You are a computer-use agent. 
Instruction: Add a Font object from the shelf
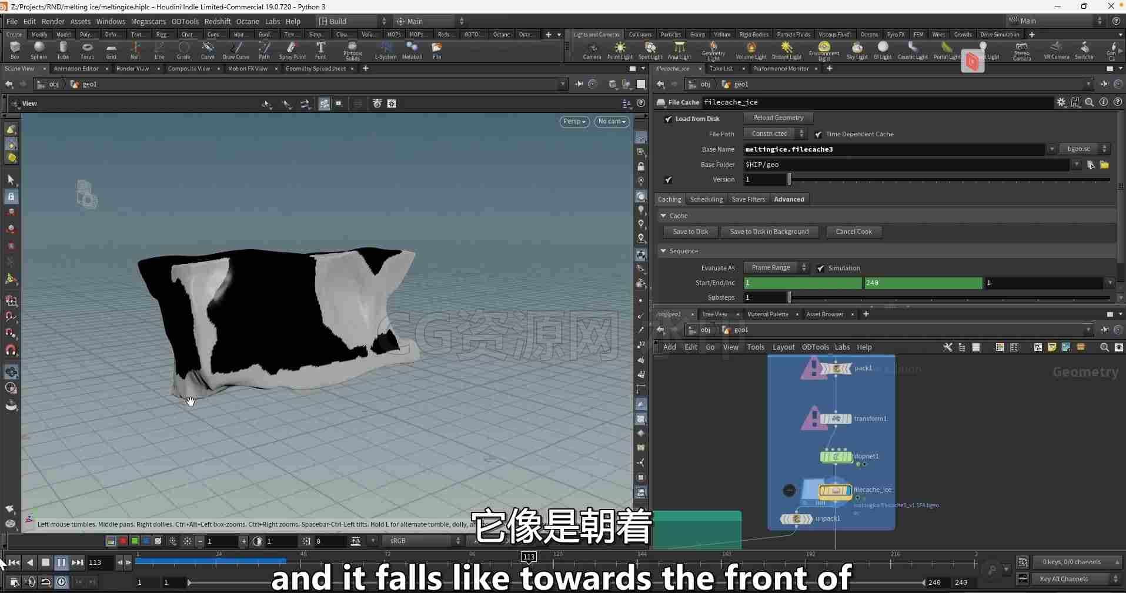coord(320,51)
